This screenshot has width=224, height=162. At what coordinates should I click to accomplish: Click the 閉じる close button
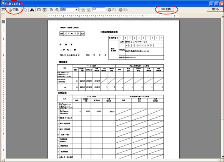pyautogui.click(x=215, y=9)
